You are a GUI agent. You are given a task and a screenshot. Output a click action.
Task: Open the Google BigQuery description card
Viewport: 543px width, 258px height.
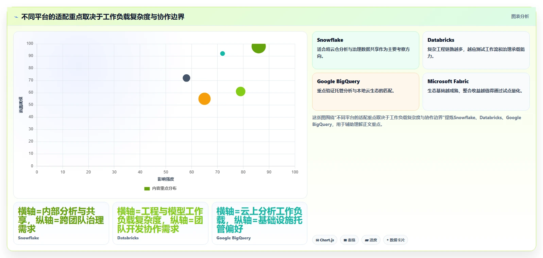click(x=366, y=92)
